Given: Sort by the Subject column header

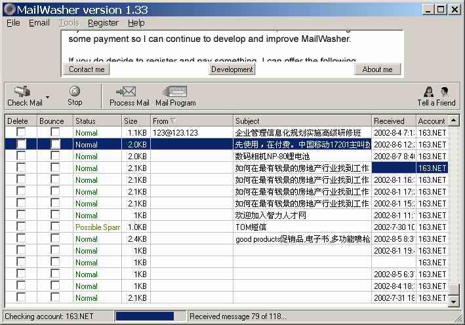Looking at the screenshot, I should coord(302,121).
